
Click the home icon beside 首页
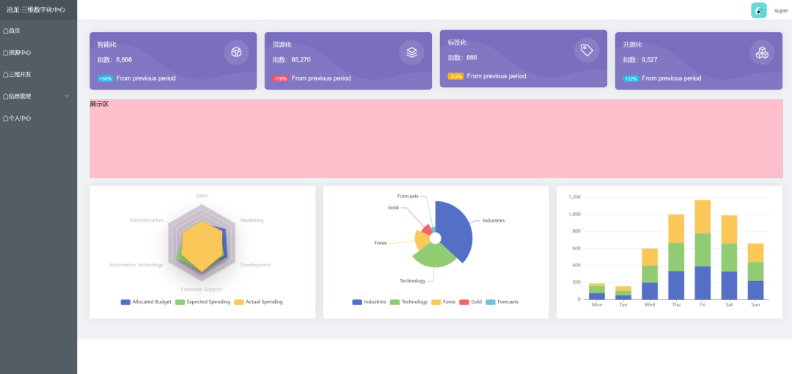(x=6, y=31)
